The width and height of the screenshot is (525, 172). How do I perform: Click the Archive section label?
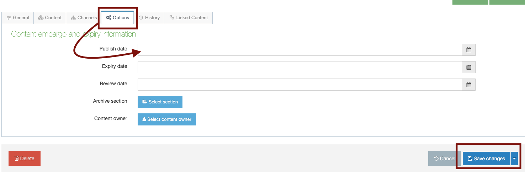[110, 101]
